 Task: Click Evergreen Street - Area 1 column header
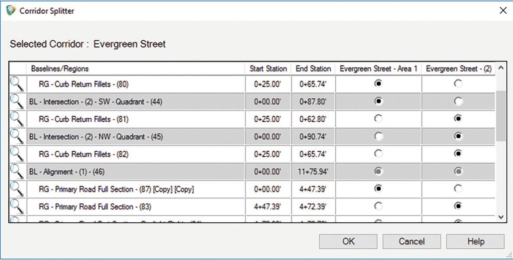(378, 68)
